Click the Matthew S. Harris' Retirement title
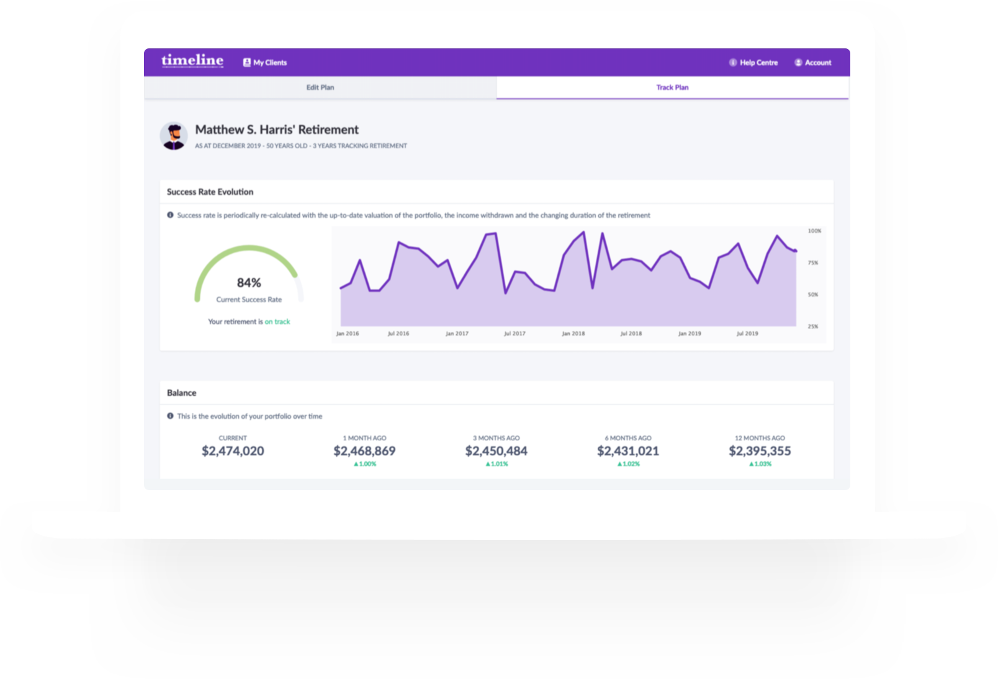The width and height of the screenshot is (998, 680). click(x=277, y=130)
